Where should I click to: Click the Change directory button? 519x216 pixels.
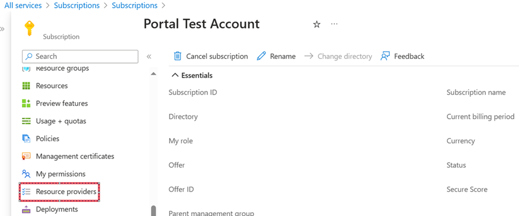[x=338, y=56]
